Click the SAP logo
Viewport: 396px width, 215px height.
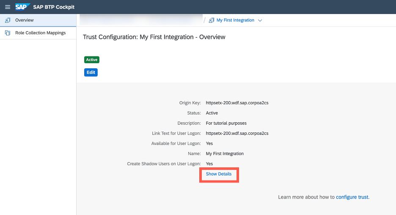pos(22,7)
